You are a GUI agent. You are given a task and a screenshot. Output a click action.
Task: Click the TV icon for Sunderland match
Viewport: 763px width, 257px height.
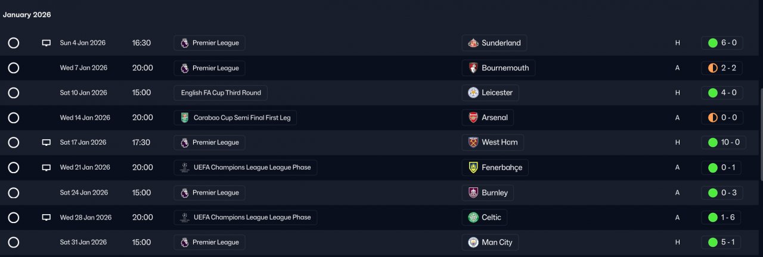click(46, 43)
